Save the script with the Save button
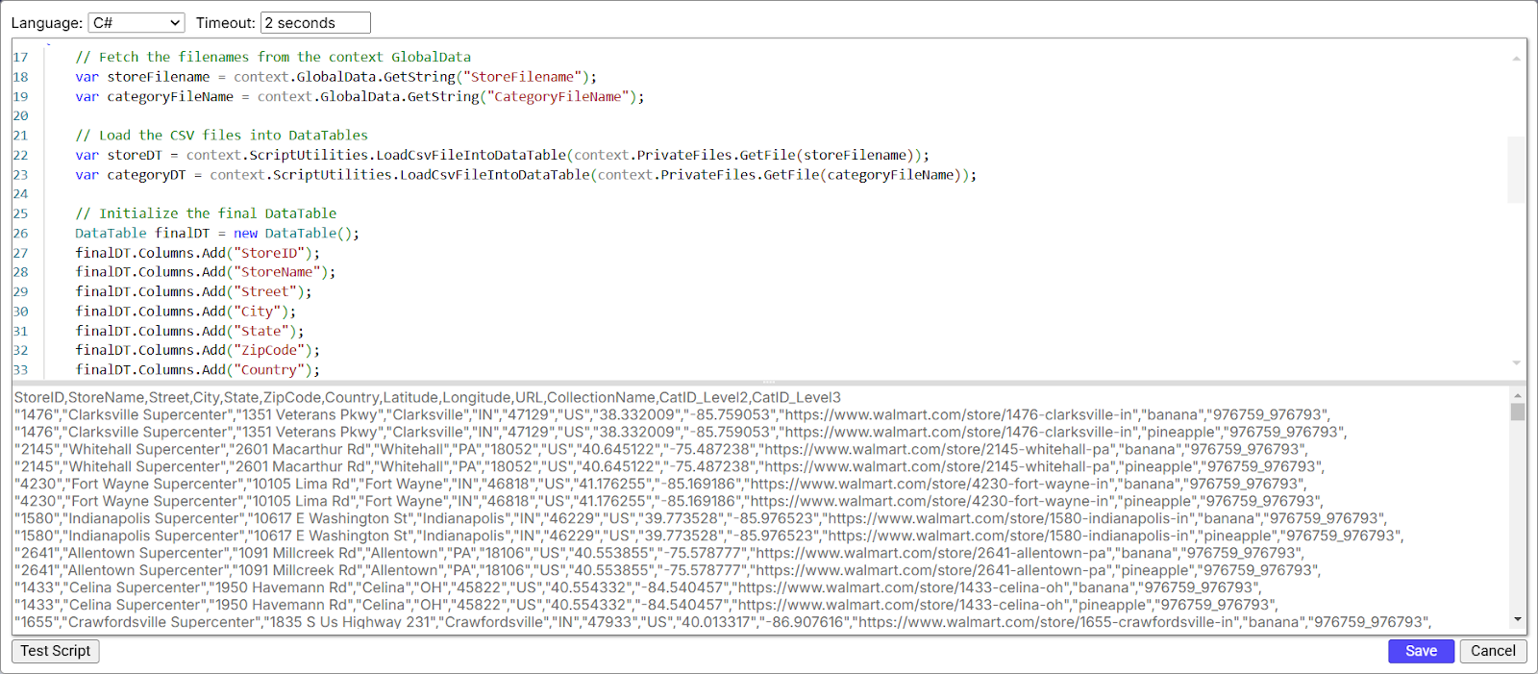 click(1421, 651)
